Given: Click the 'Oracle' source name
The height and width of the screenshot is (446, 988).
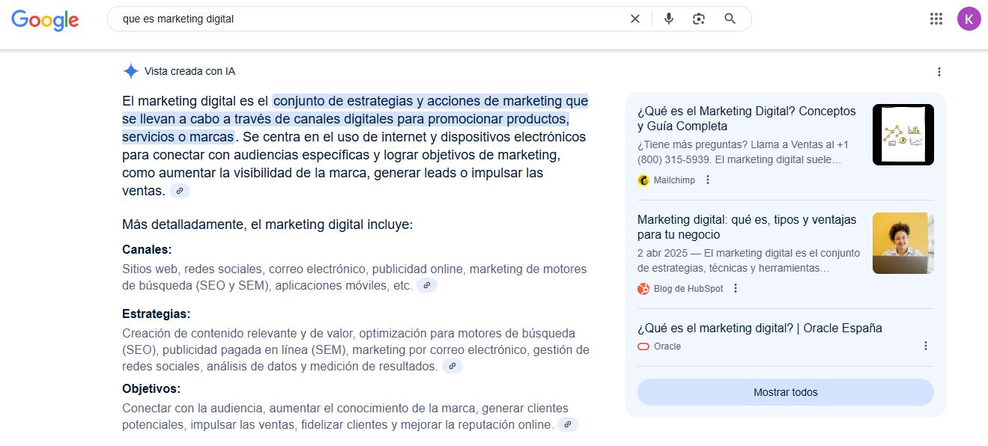Looking at the screenshot, I should (667, 346).
